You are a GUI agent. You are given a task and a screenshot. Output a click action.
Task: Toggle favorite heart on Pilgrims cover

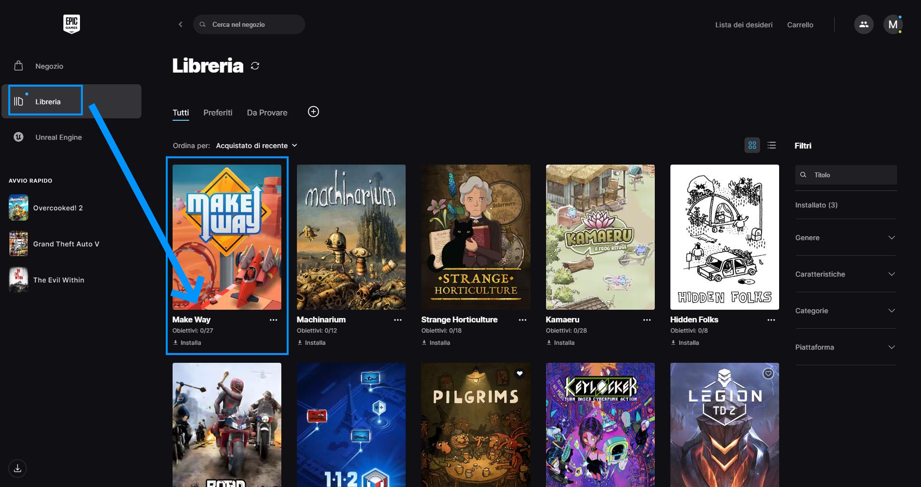click(520, 374)
